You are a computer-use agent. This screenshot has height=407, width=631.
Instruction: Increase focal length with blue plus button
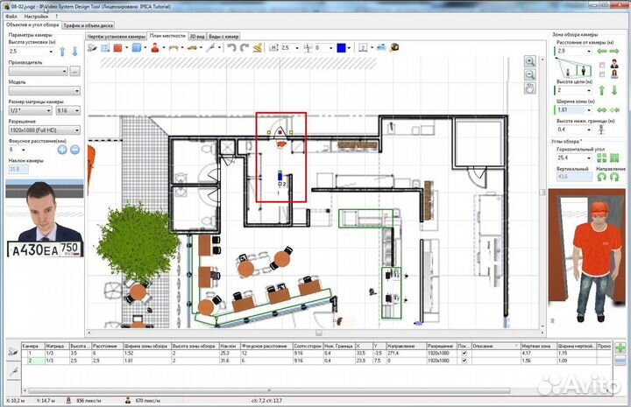pyautogui.click(x=62, y=150)
